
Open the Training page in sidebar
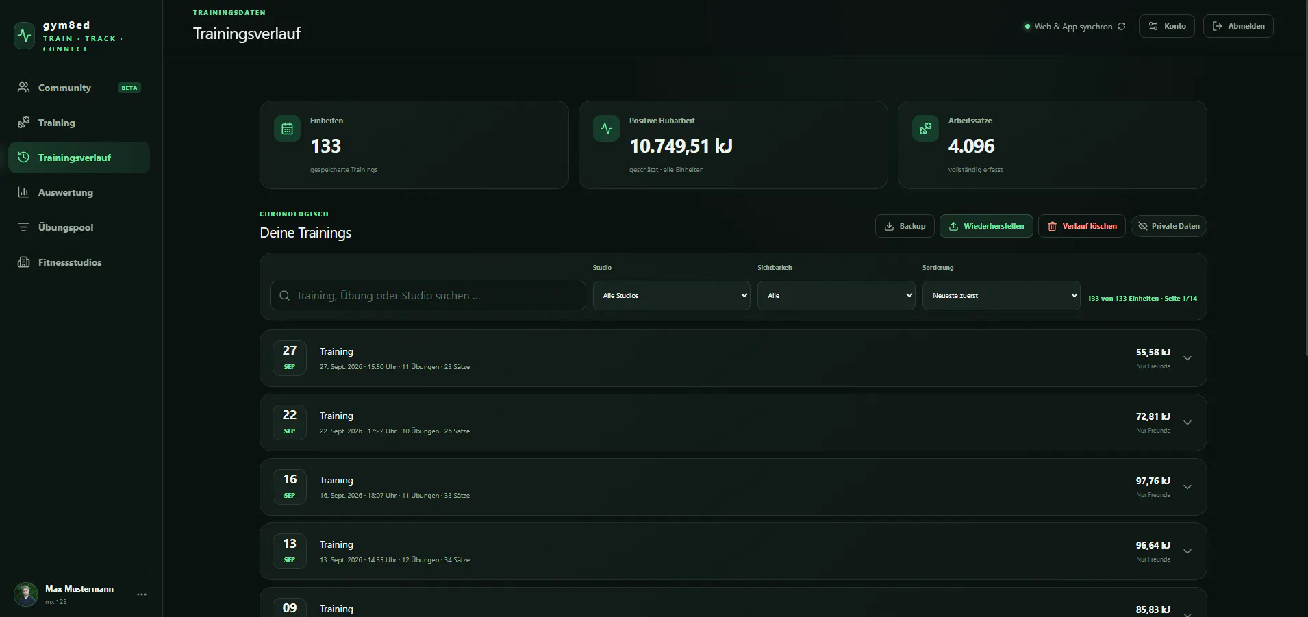tap(79, 123)
